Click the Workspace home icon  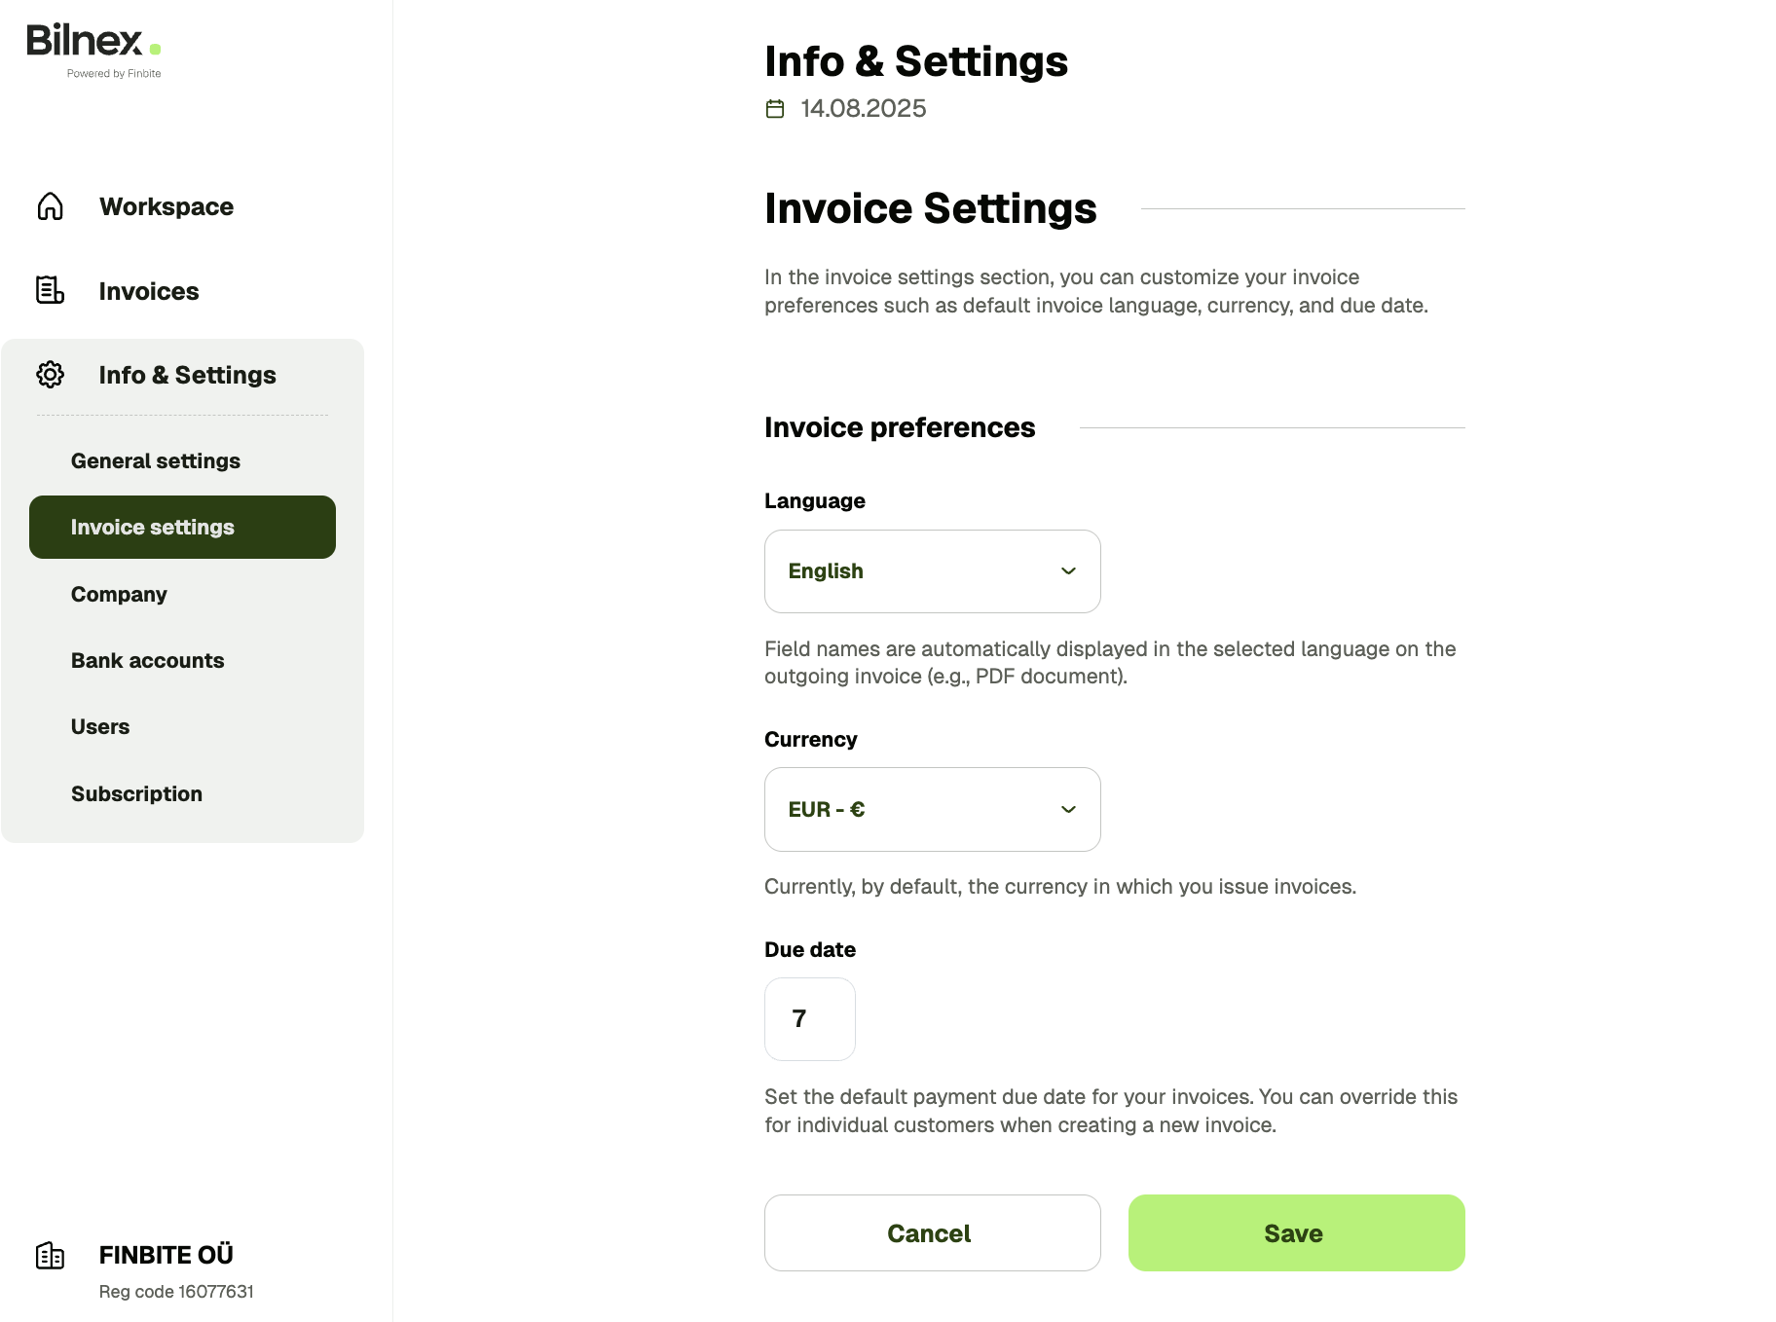[51, 206]
